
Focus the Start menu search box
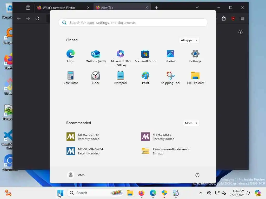coord(133,23)
